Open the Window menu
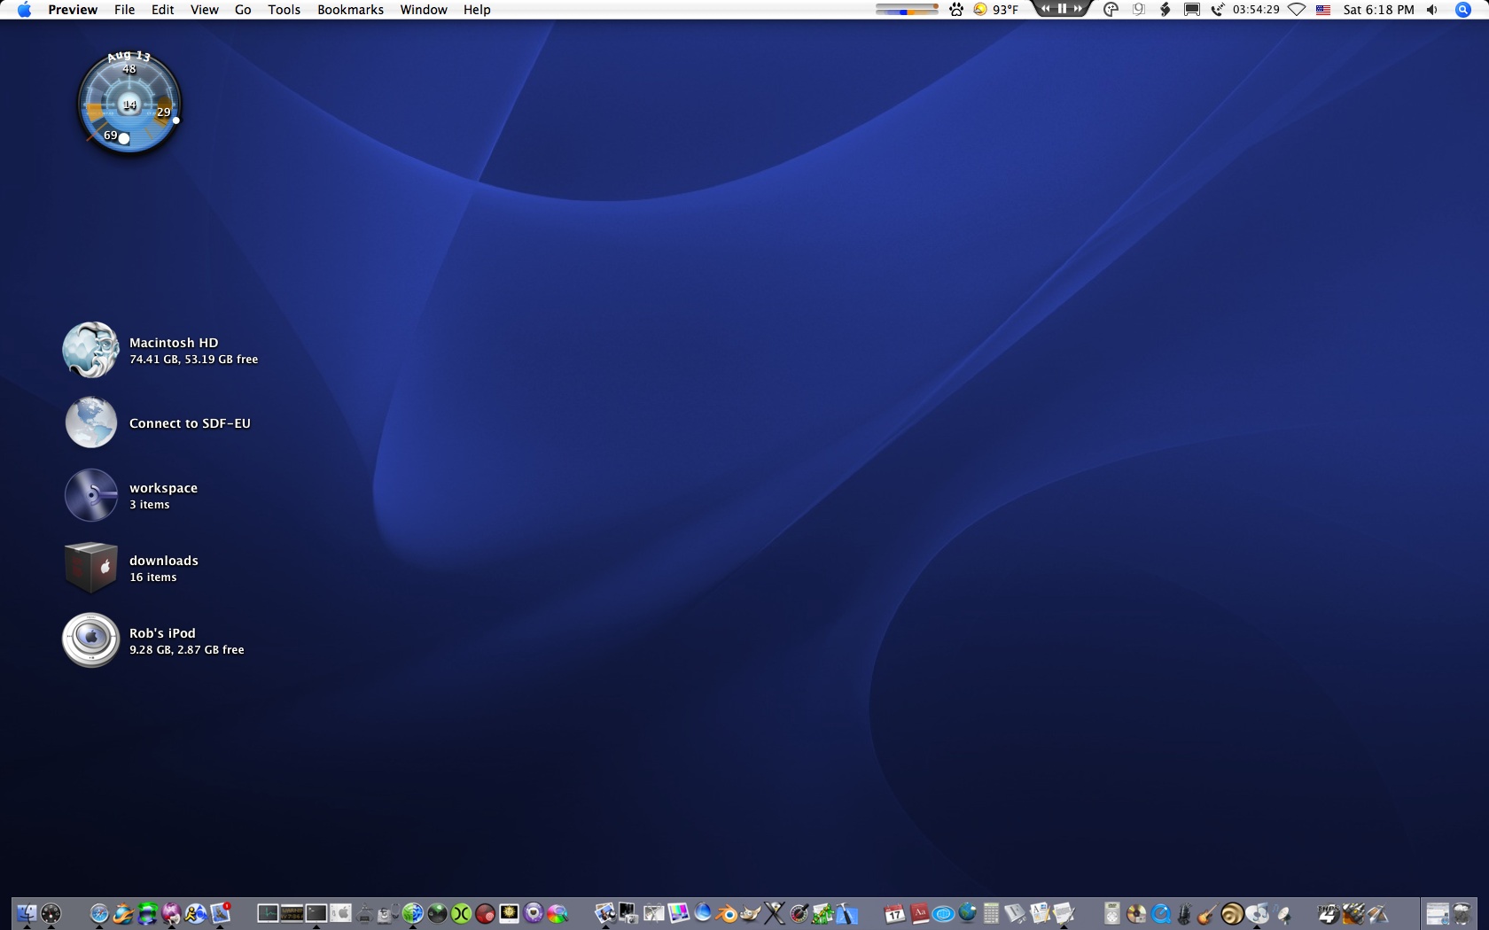Image resolution: width=1489 pixels, height=930 pixels. (424, 10)
